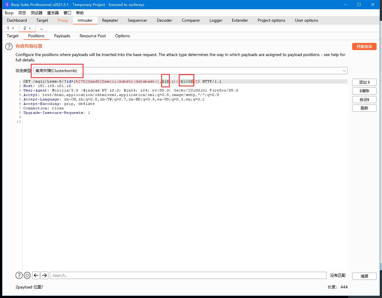Select the Intruder tab
The height and width of the screenshot is (298, 382).
85,20
